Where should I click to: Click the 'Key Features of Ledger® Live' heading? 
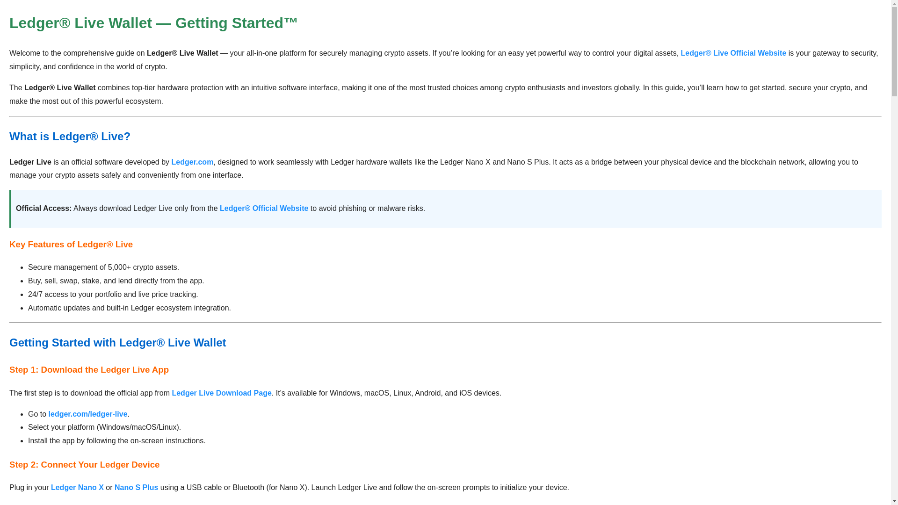[x=71, y=245]
